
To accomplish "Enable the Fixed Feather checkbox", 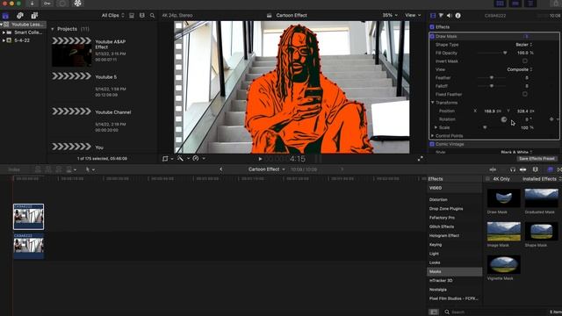I will [525, 94].
